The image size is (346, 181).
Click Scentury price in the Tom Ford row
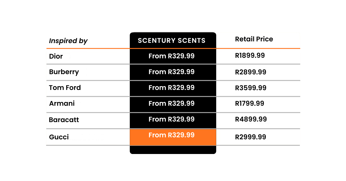pos(172,88)
